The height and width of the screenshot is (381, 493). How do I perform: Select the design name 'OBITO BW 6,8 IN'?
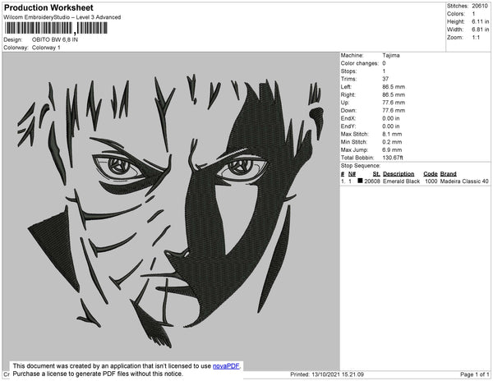[55, 40]
